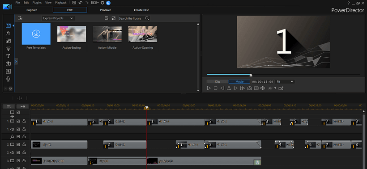
Task: Open the aspect ratio dropdown in toolbar
Action: pos(95,3)
